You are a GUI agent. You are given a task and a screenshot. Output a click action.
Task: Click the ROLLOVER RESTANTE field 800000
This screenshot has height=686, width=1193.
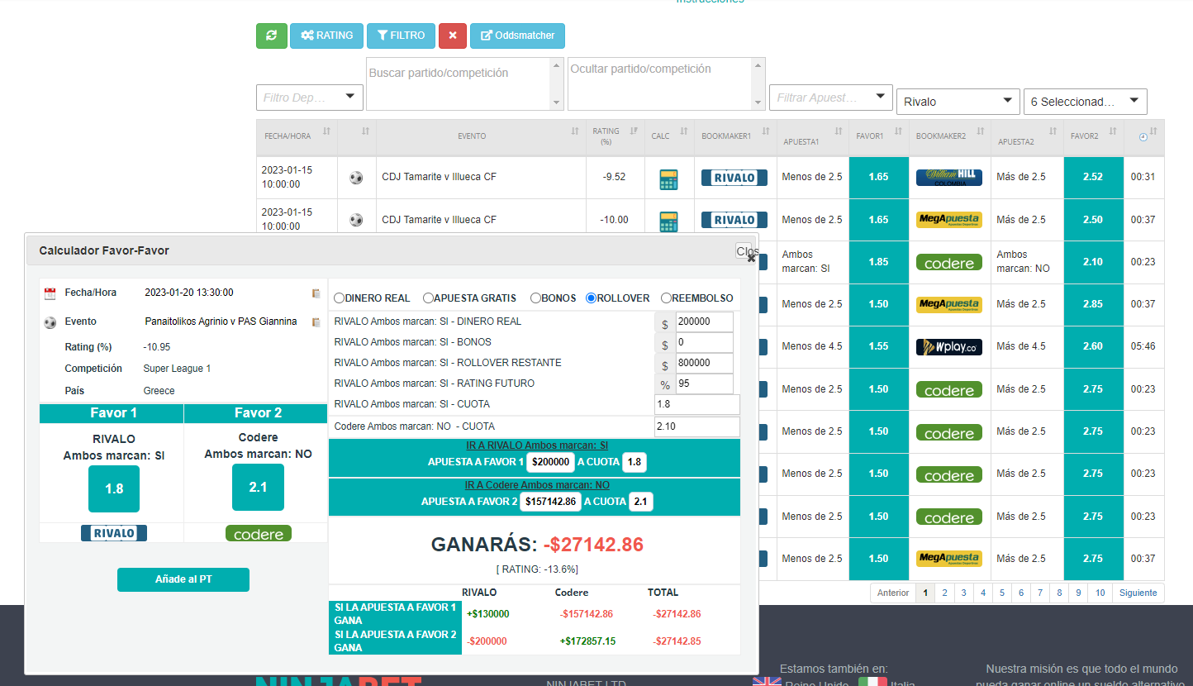(704, 364)
